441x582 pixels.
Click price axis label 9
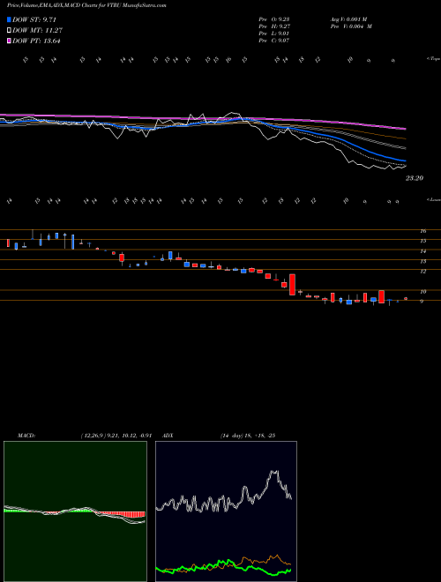click(422, 302)
